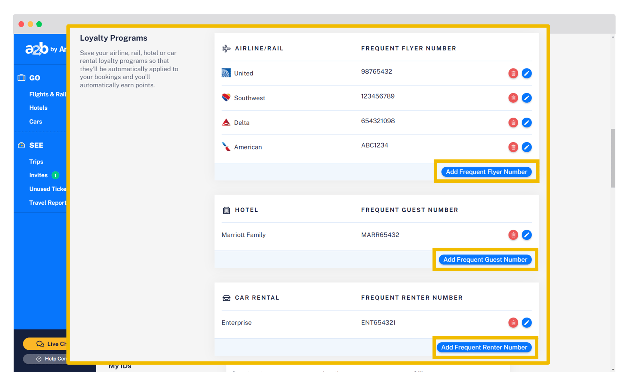Open Invites with the notification badge
This screenshot has height=372, width=629.
[x=38, y=175]
